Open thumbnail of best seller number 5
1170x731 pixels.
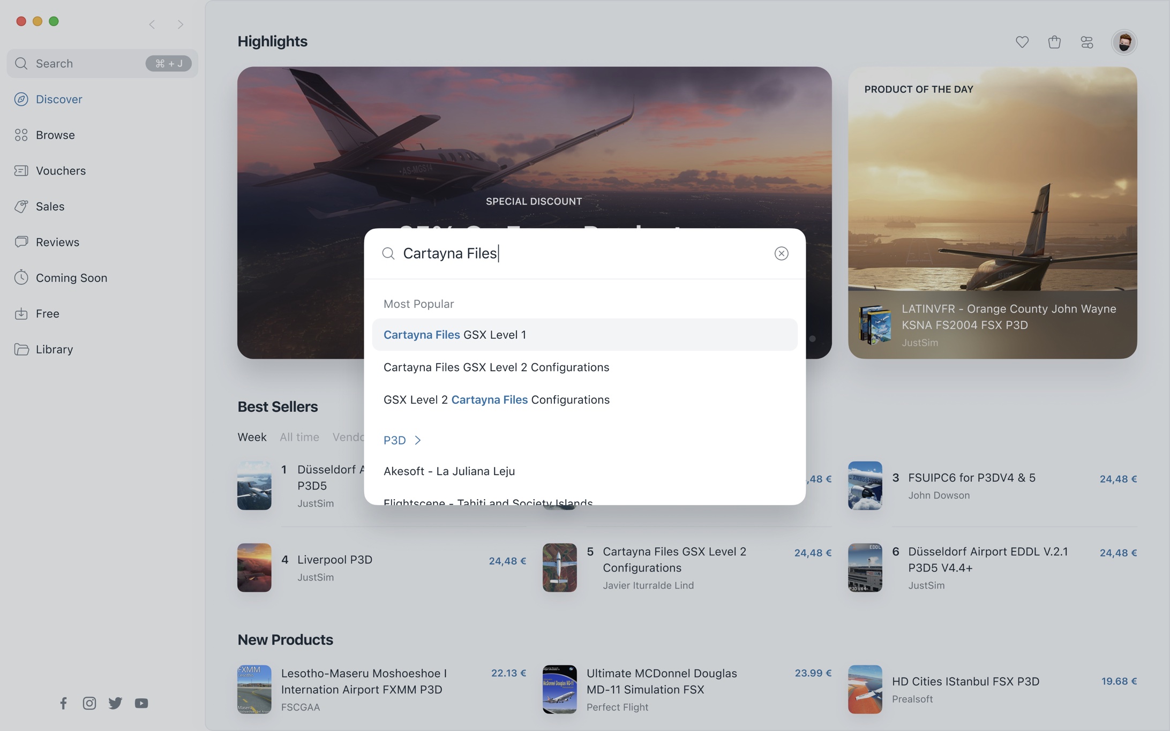tap(559, 568)
